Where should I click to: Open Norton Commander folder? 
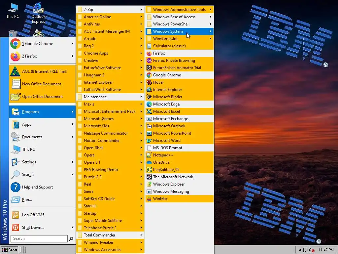pos(110,141)
